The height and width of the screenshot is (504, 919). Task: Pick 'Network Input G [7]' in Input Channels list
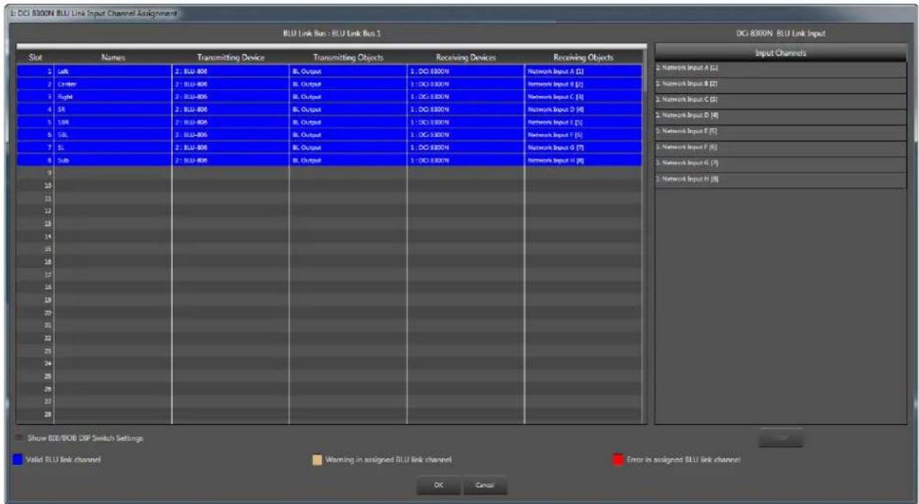point(781,163)
